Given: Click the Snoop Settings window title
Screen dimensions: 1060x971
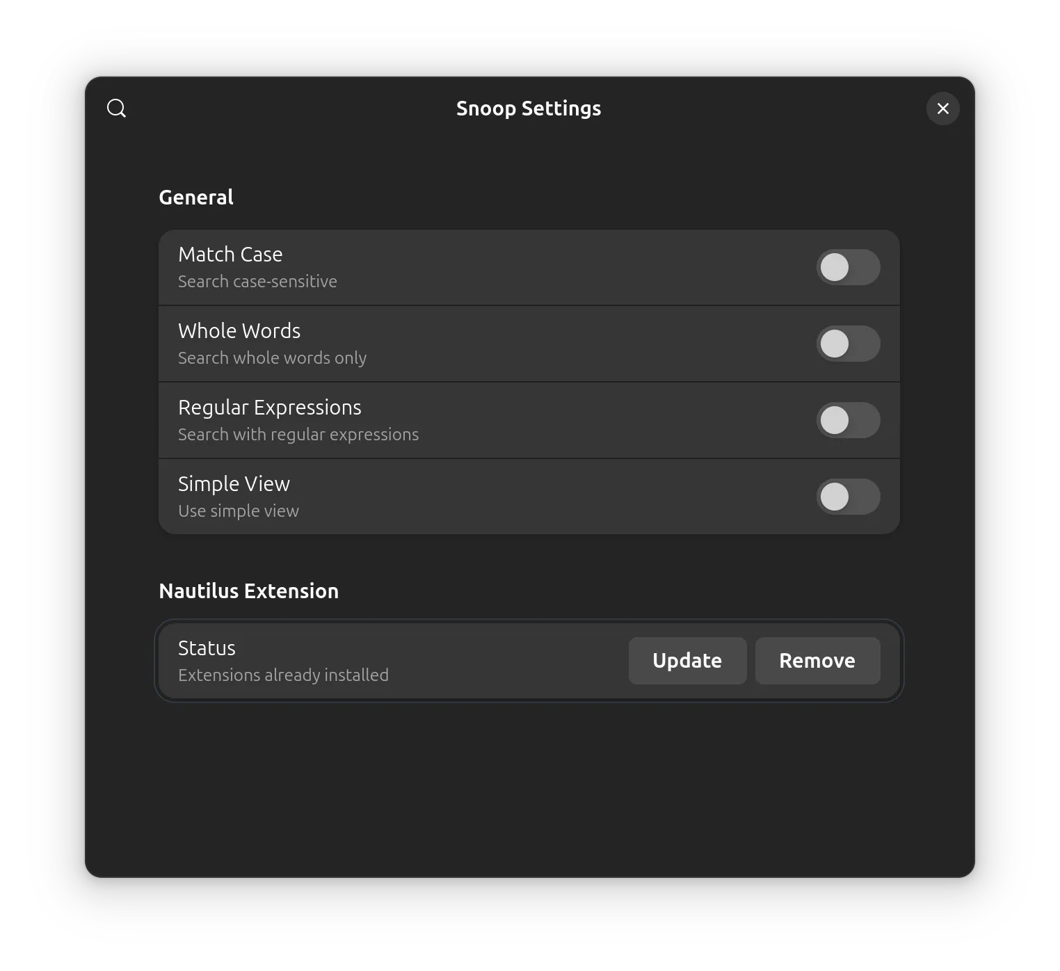Looking at the screenshot, I should [529, 109].
